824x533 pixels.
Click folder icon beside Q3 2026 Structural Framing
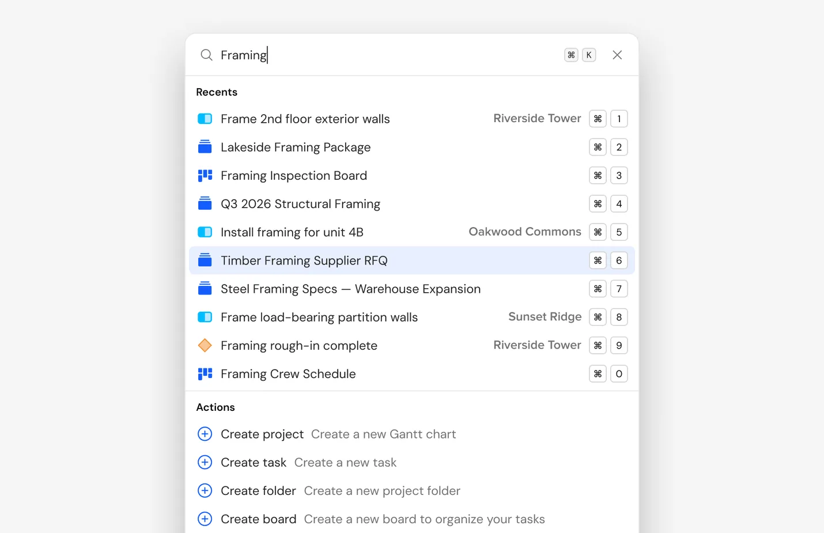205,203
